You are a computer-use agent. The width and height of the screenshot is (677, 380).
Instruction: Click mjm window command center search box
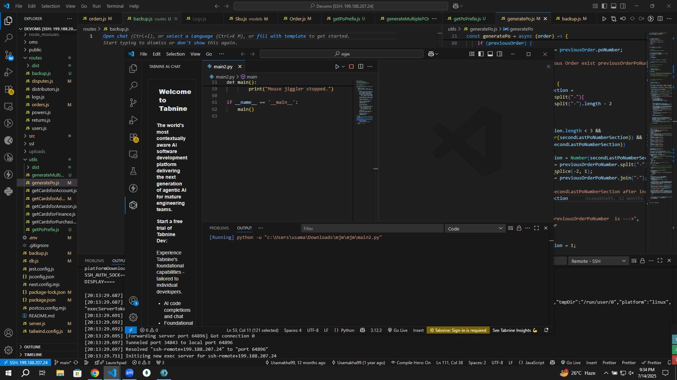[341, 54]
